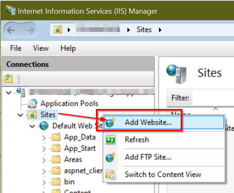Image resolution: width=234 pixels, height=193 pixels.
Task: Click the Default Web Site globe icon
Action: [x=44, y=125]
